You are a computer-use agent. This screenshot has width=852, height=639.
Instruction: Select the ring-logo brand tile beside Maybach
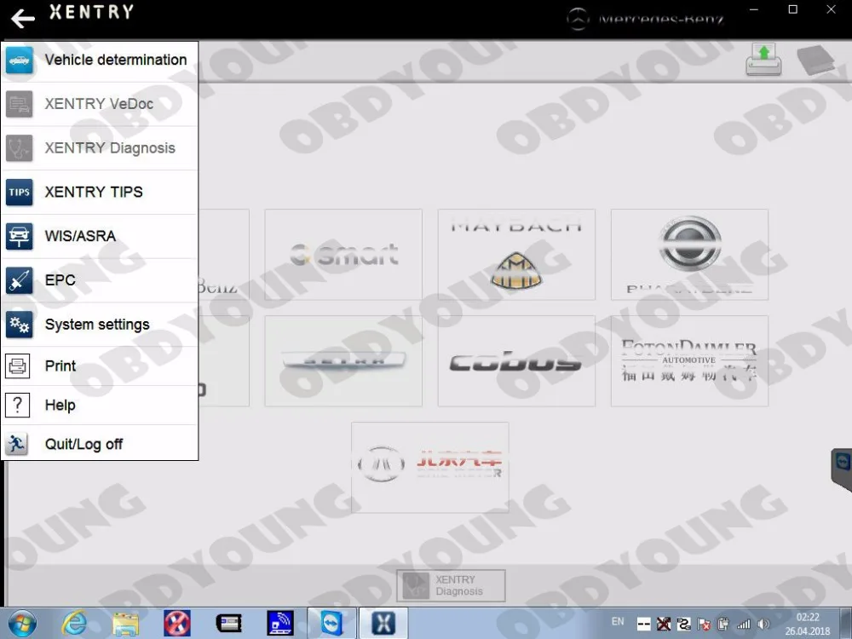tap(689, 254)
